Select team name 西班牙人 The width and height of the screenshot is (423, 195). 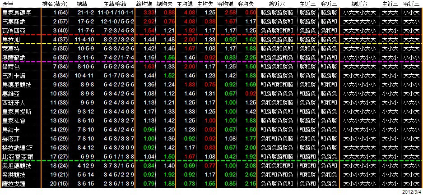pos(13,103)
